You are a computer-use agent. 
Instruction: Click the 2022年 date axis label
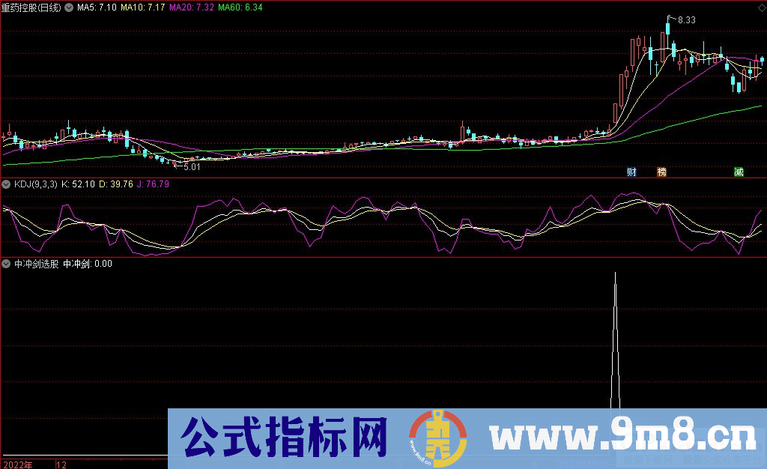coord(18,465)
